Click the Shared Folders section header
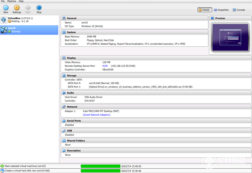The image size is (252, 173). [156, 141]
